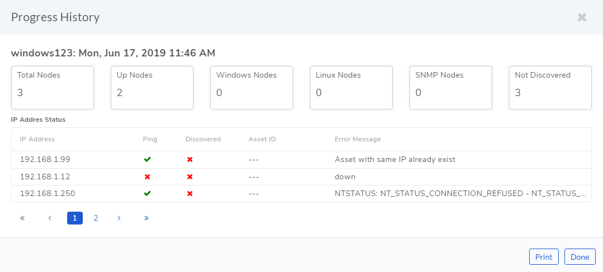This screenshot has width=603, height=272.
Task: Select IP address 192.168.1.12
Action: coord(45,176)
